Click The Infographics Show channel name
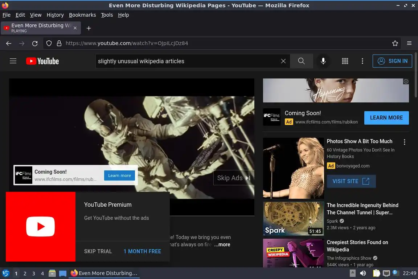 tap(349, 258)
